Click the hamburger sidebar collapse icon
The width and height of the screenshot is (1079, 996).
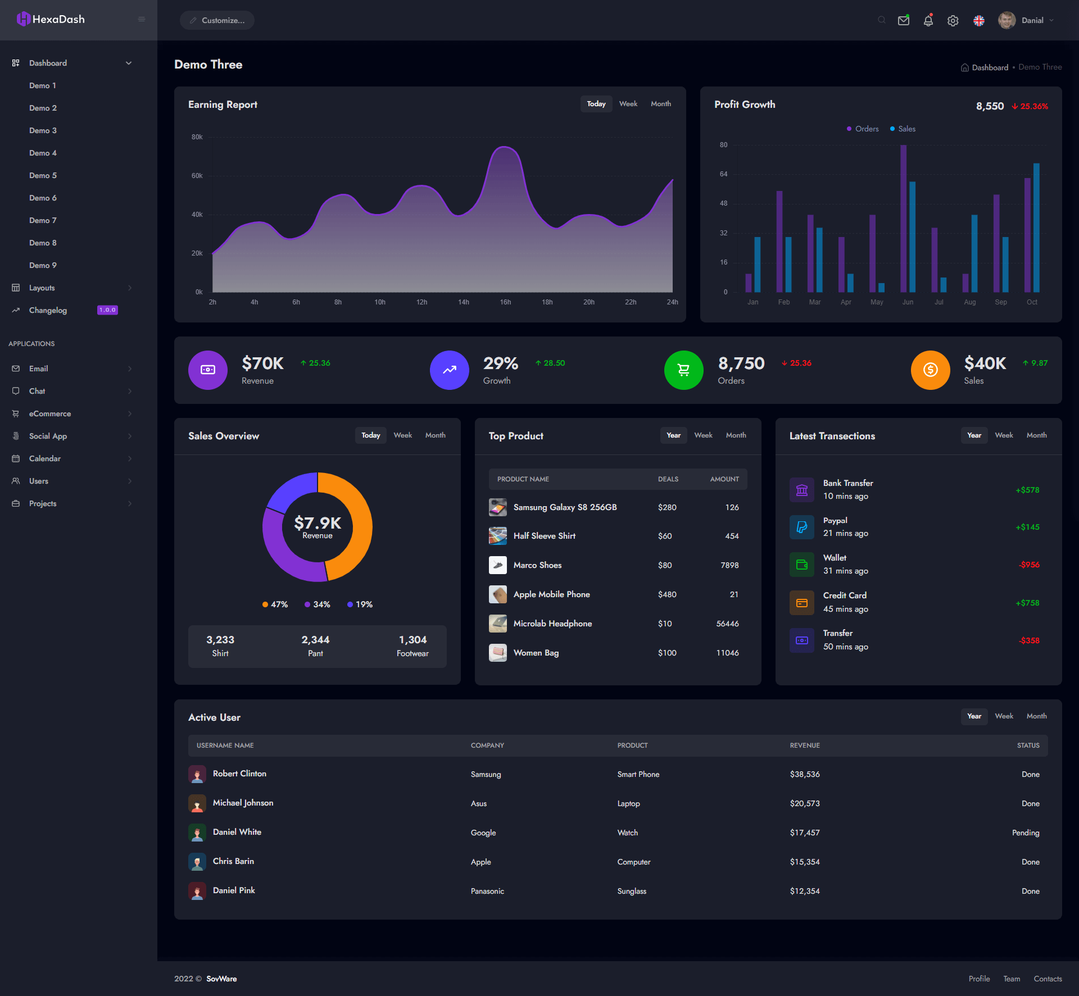pos(142,19)
